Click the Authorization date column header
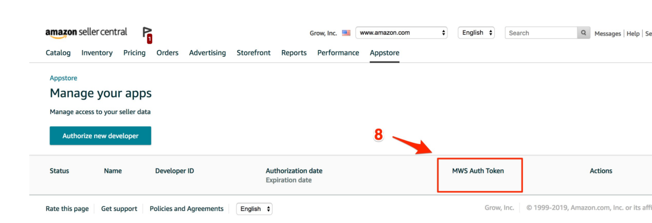This screenshot has height=223, width=652. 294,171
